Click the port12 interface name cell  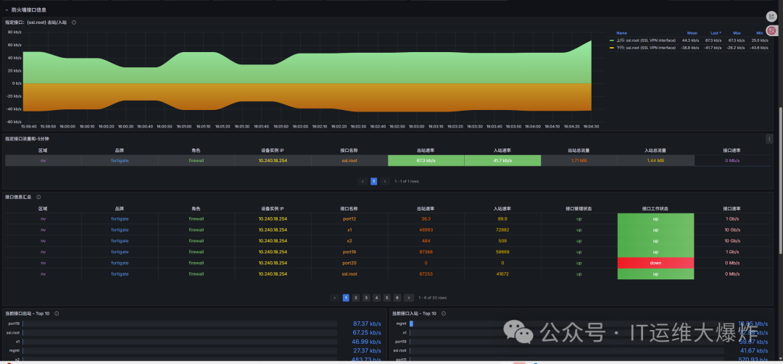coord(349,219)
